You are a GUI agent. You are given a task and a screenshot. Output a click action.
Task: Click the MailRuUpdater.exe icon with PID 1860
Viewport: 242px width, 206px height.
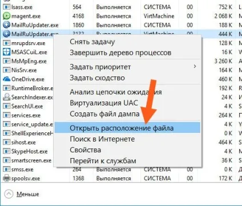[6, 25]
